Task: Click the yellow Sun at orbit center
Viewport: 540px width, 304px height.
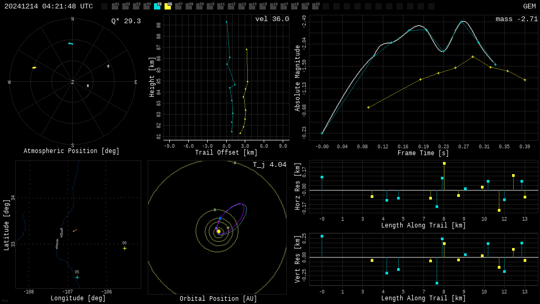Action: 218,231
